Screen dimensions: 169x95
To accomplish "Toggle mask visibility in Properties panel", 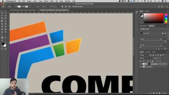I will 162,49.
